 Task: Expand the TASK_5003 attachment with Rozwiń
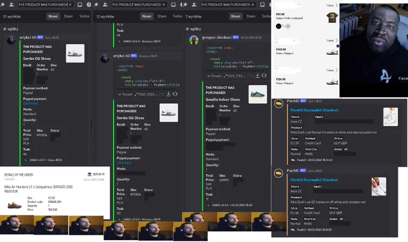click(x=125, y=94)
